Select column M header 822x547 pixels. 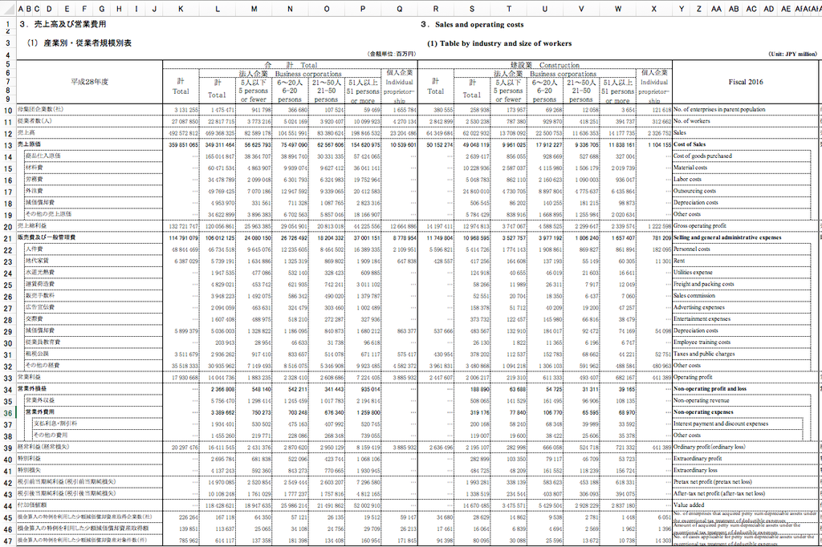tap(254, 9)
